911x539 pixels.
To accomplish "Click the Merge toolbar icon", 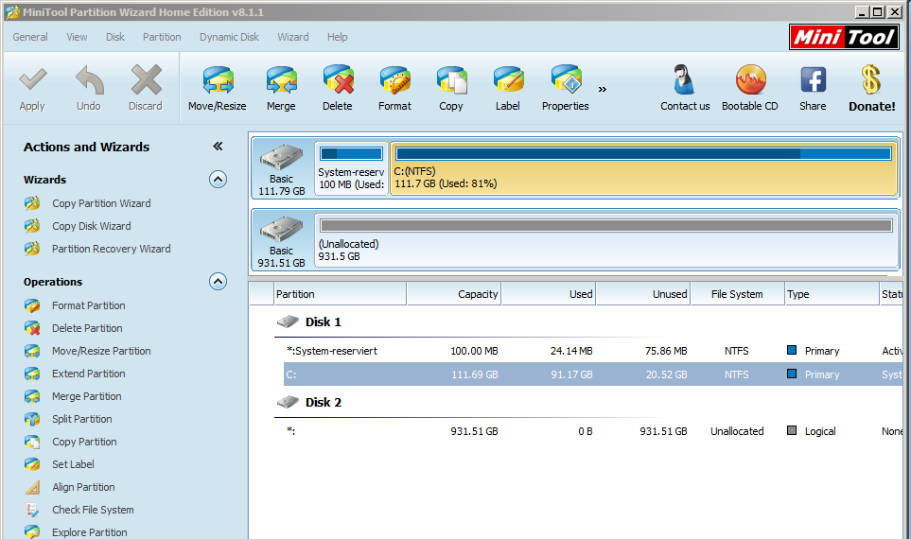I will tap(281, 79).
